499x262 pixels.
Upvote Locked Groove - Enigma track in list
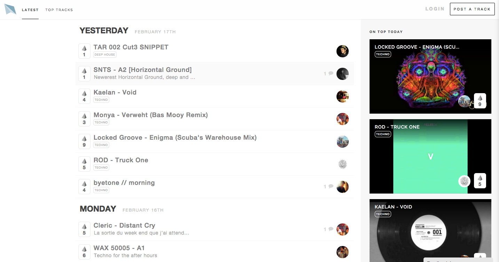[x=84, y=141]
